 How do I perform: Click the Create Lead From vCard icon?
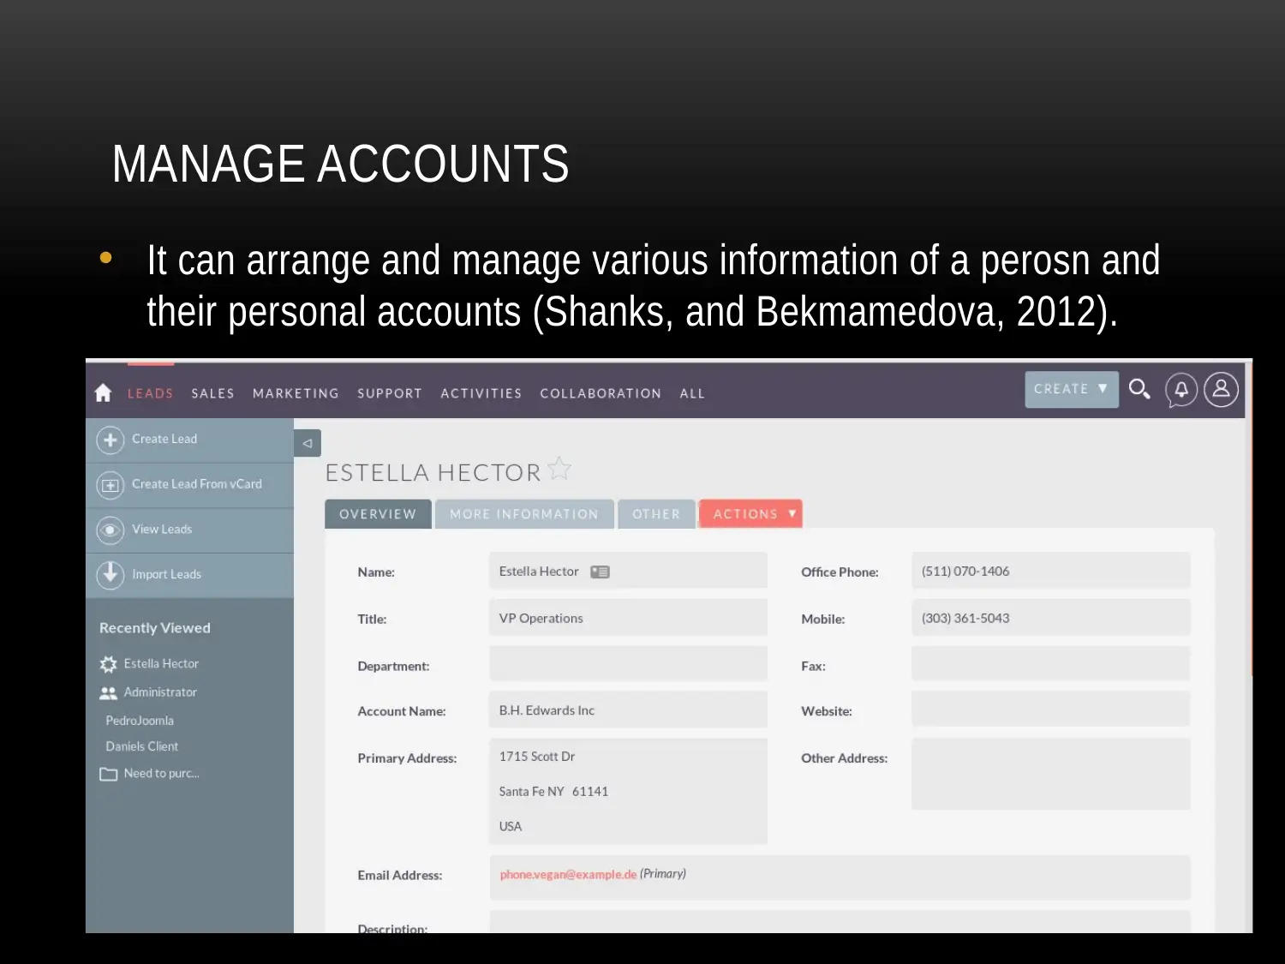point(110,485)
